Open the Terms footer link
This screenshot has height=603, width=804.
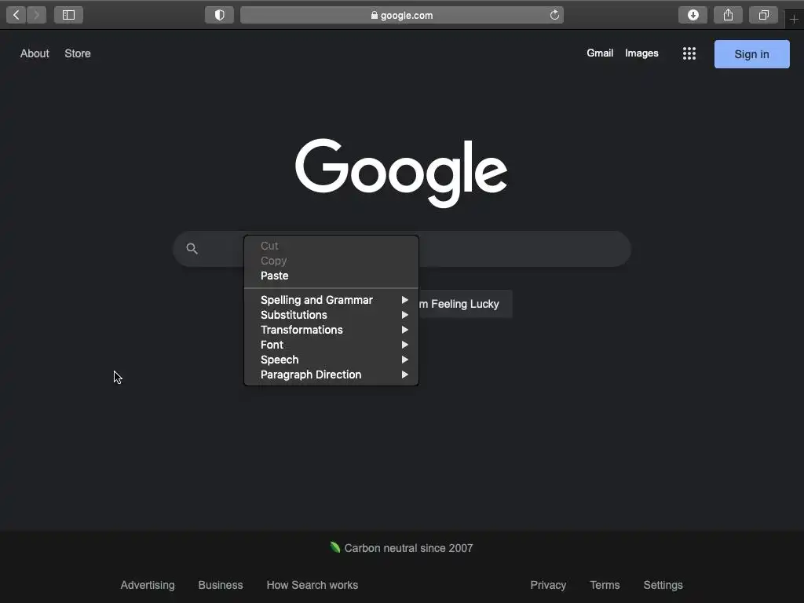[605, 585]
